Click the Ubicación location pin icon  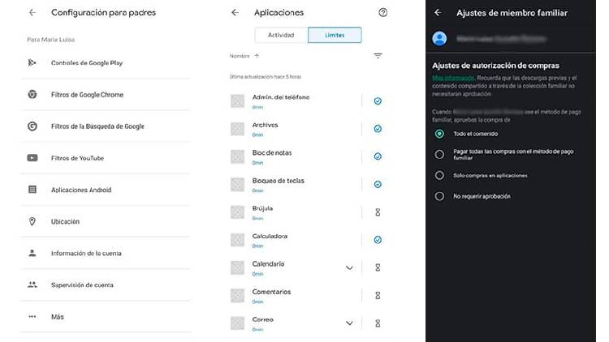pyautogui.click(x=32, y=221)
